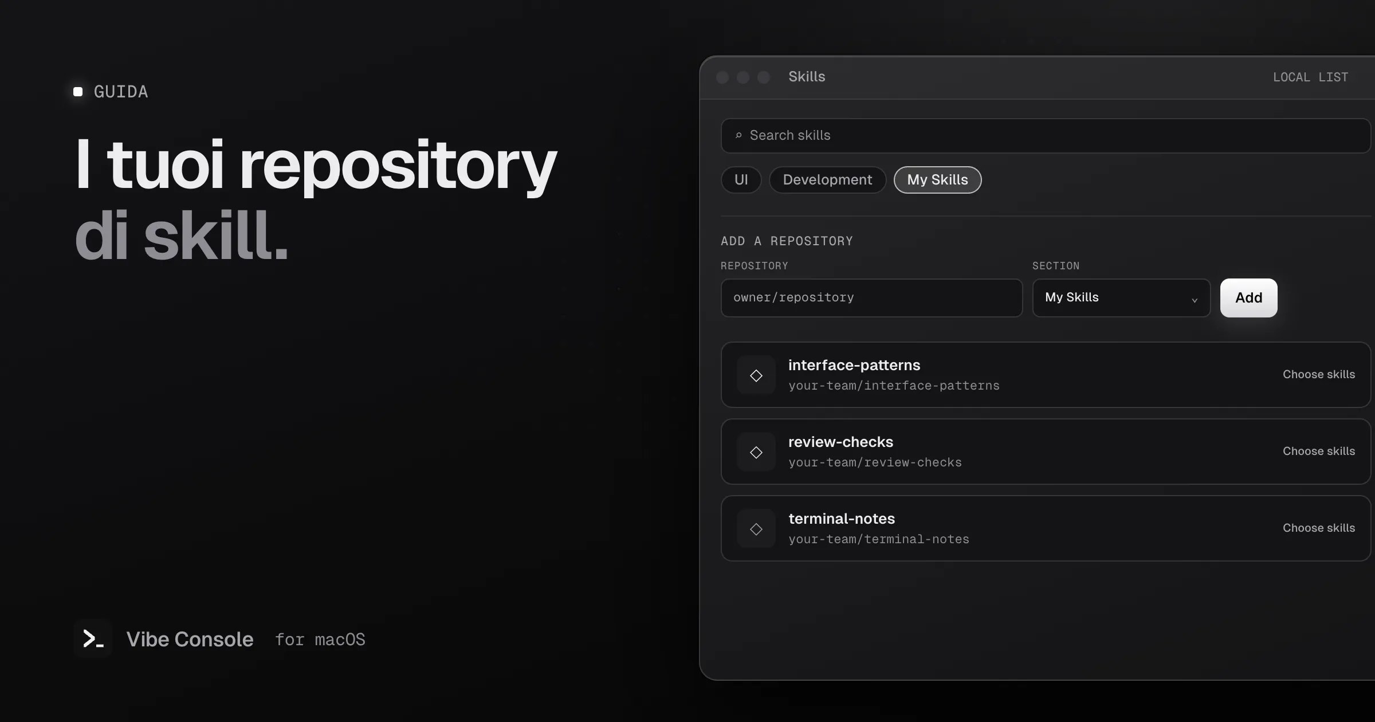Viewport: 1375px width, 722px height.
Task: Click the GUIDA label
Action: [x=121, y=92]
